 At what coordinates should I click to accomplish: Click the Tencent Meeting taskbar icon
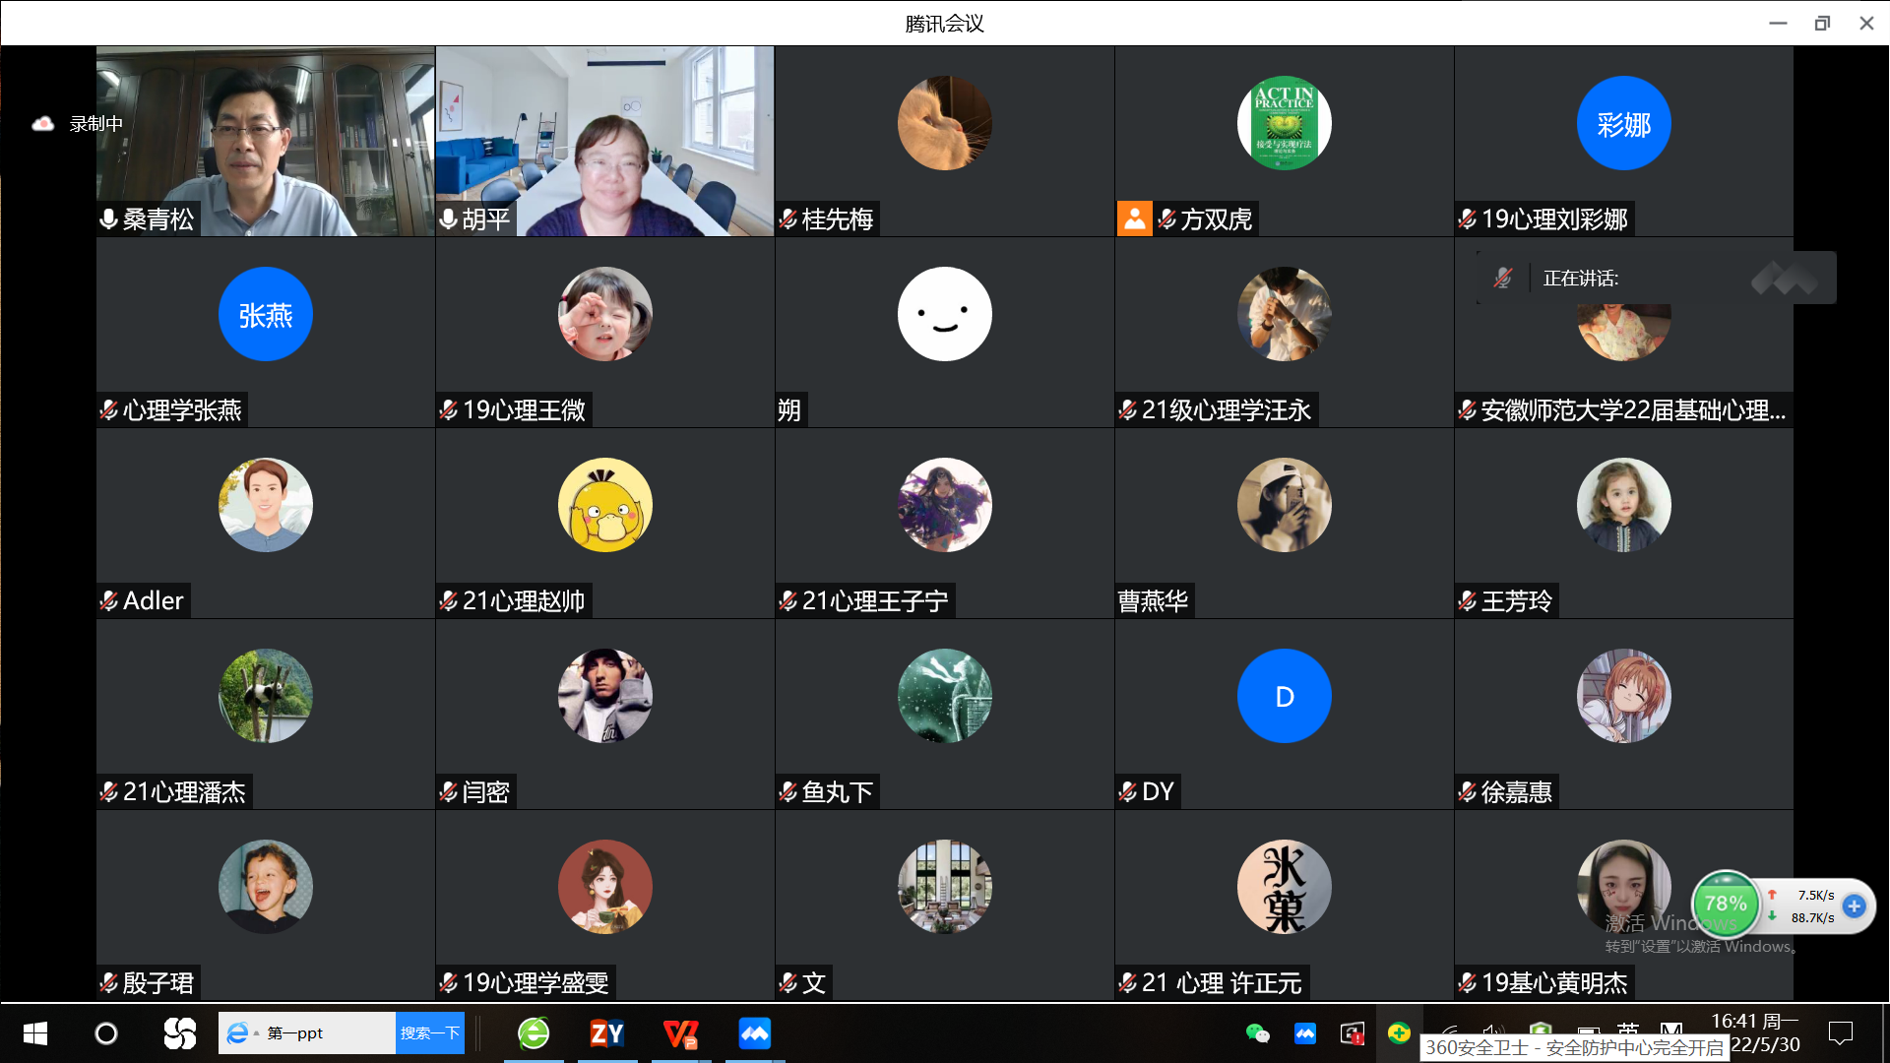[754, 1033]
